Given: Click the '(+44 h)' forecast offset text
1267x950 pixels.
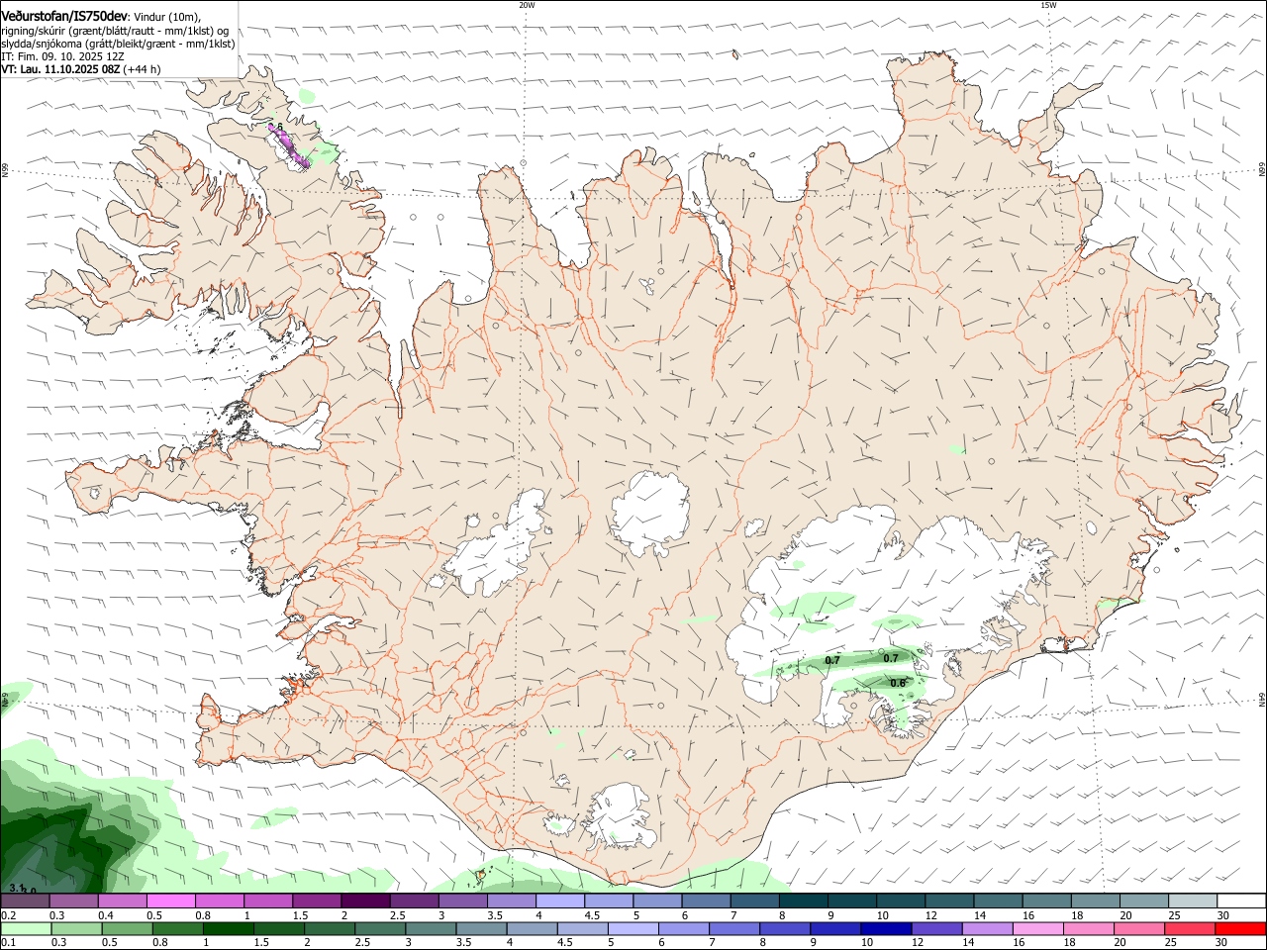Looking at the screenshot, I should pyautogui.click(x=143, y=69).
